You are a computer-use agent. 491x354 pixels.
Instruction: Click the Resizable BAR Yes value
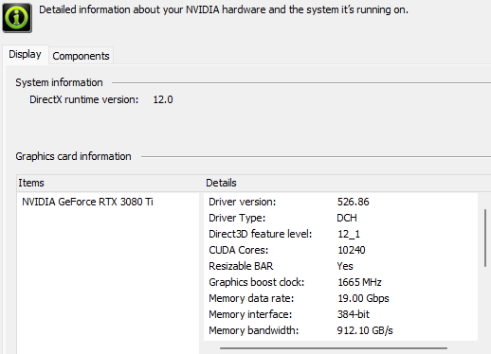[x=345, y=266]
